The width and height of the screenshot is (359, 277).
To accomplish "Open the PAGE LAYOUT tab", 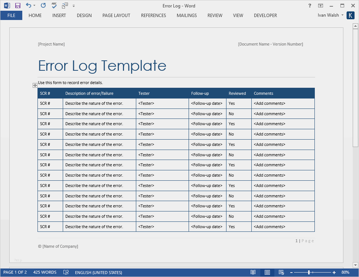I will pos(116,16).
